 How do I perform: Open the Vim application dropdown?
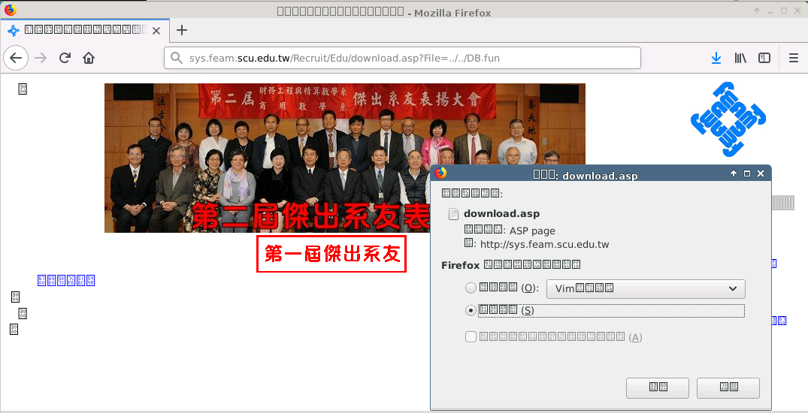tap(646, 288)
